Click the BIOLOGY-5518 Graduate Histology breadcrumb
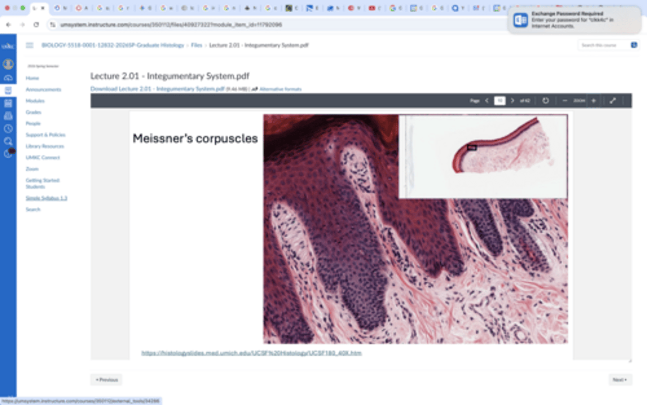 coord(113,45)
